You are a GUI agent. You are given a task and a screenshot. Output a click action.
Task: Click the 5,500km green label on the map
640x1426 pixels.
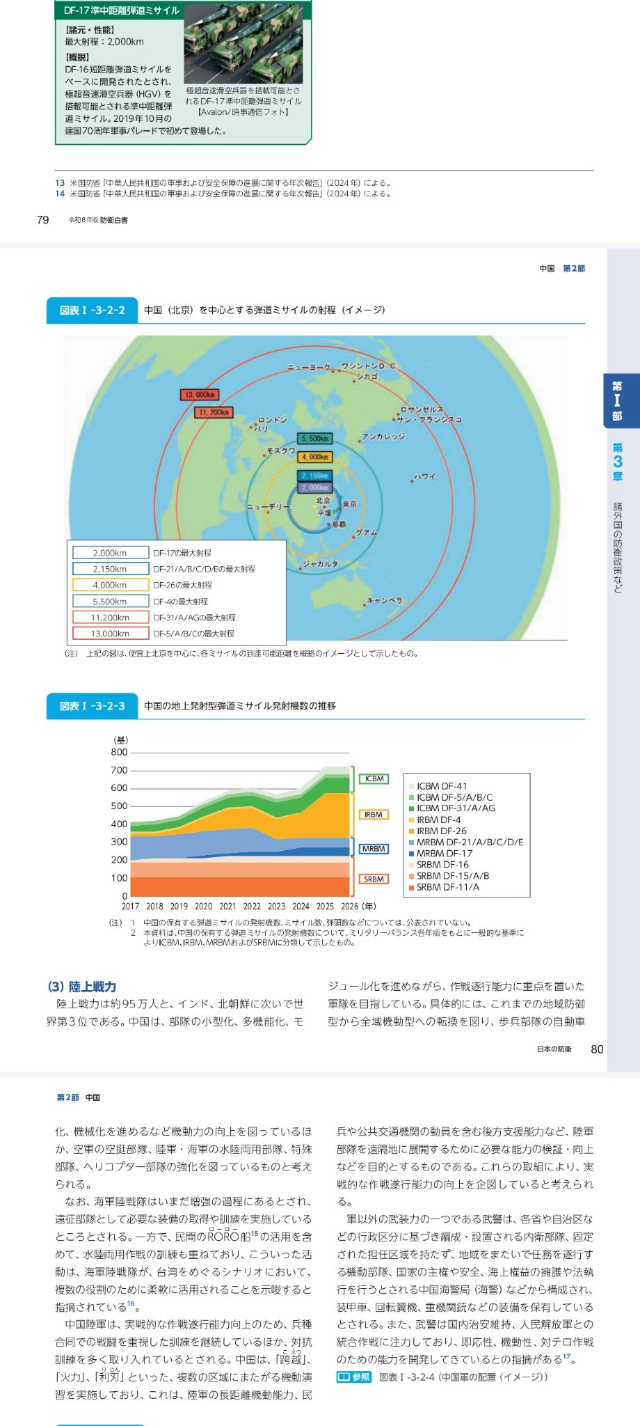[x=314, y=439]
